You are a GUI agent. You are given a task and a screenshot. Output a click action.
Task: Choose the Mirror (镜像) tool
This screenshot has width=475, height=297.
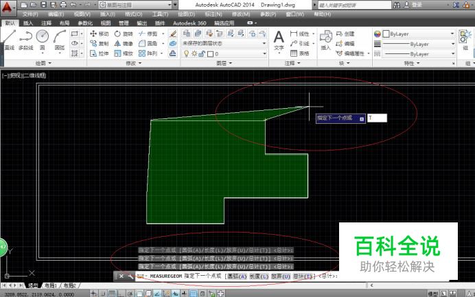pos(124,44)
